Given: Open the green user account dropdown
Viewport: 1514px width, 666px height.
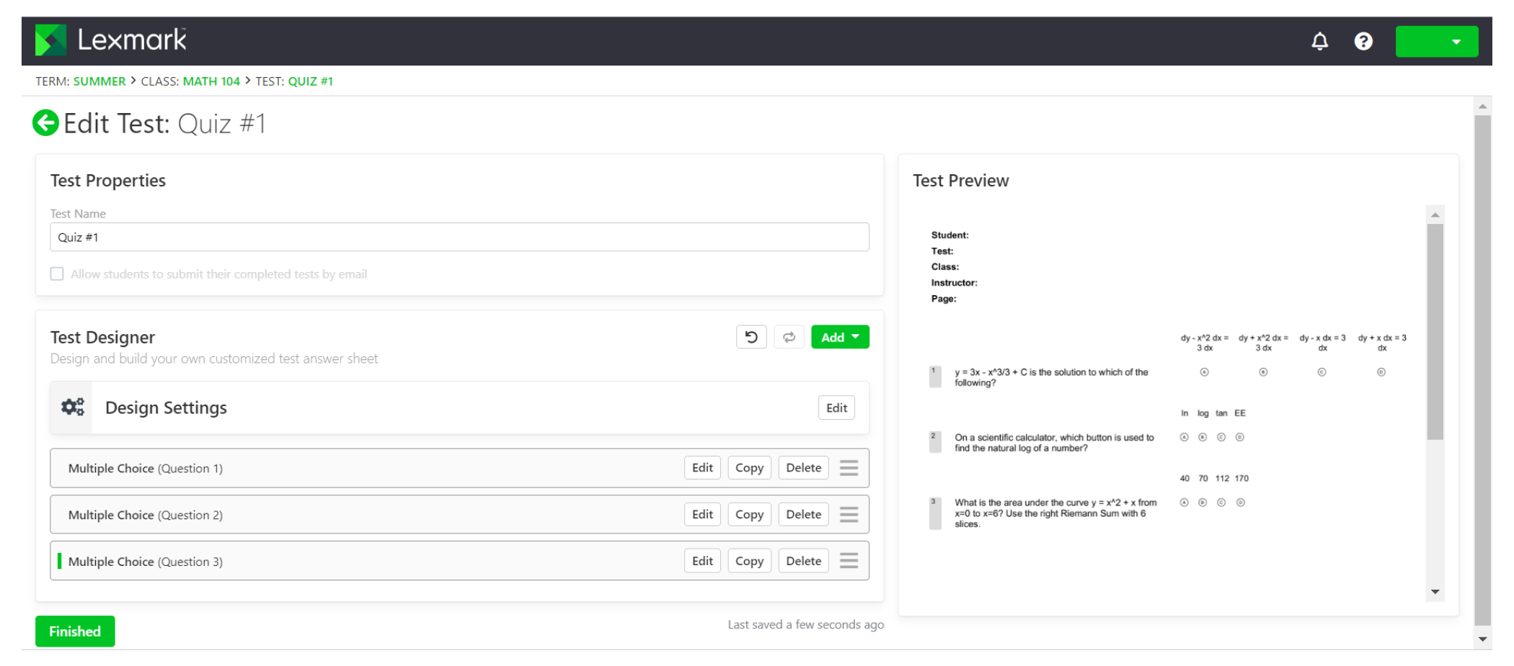Looking at the screenshot, I should pyautogui.click(x=1436, y=41).
